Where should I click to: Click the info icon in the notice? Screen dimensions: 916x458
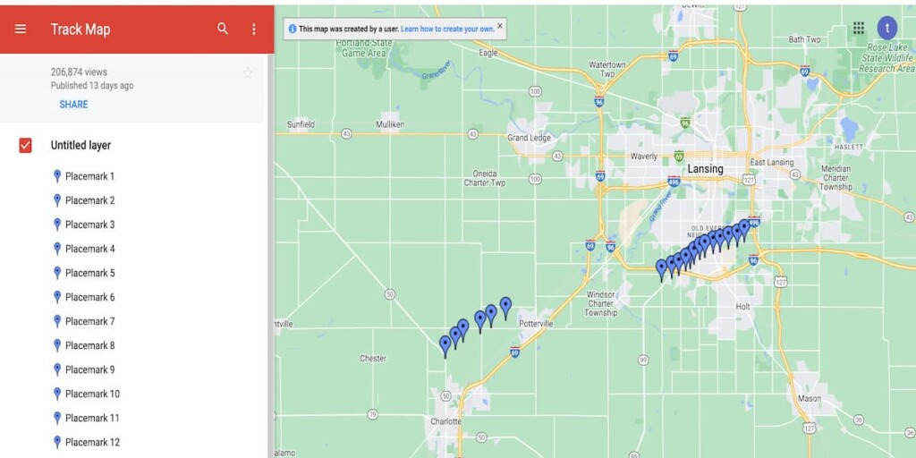click(293, 29)
